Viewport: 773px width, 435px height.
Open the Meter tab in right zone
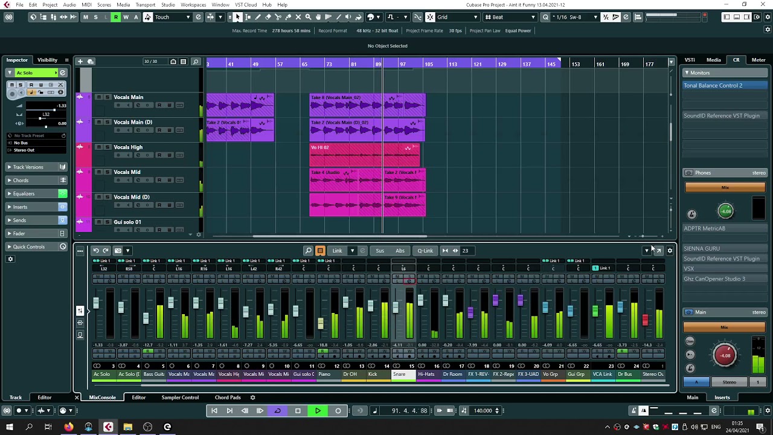point(759,60)
